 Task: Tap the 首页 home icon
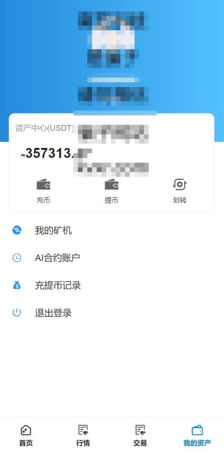click(26, 430)
